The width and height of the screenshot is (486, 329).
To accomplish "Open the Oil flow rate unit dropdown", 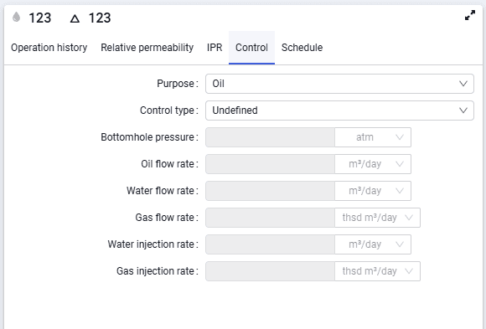I will (373, 164).
